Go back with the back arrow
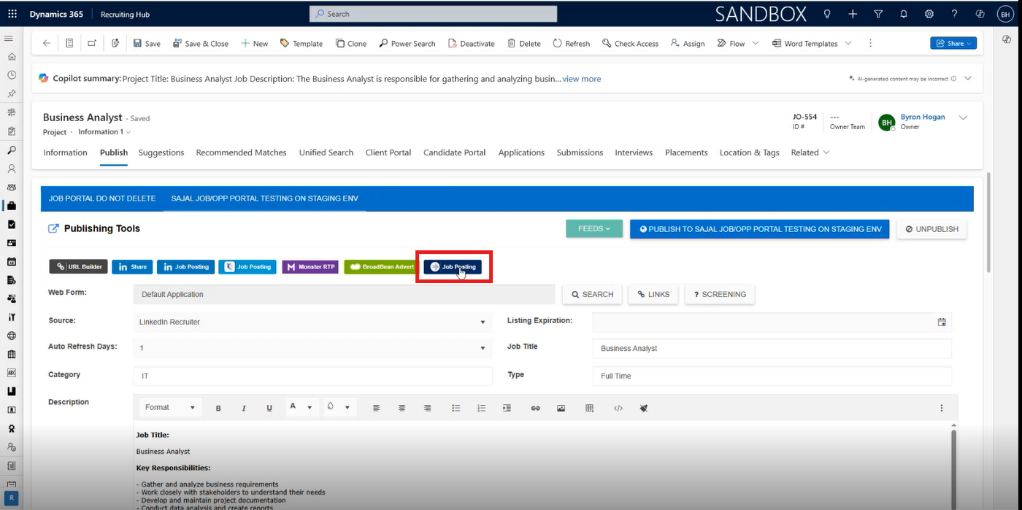 (x=47, y=43)
